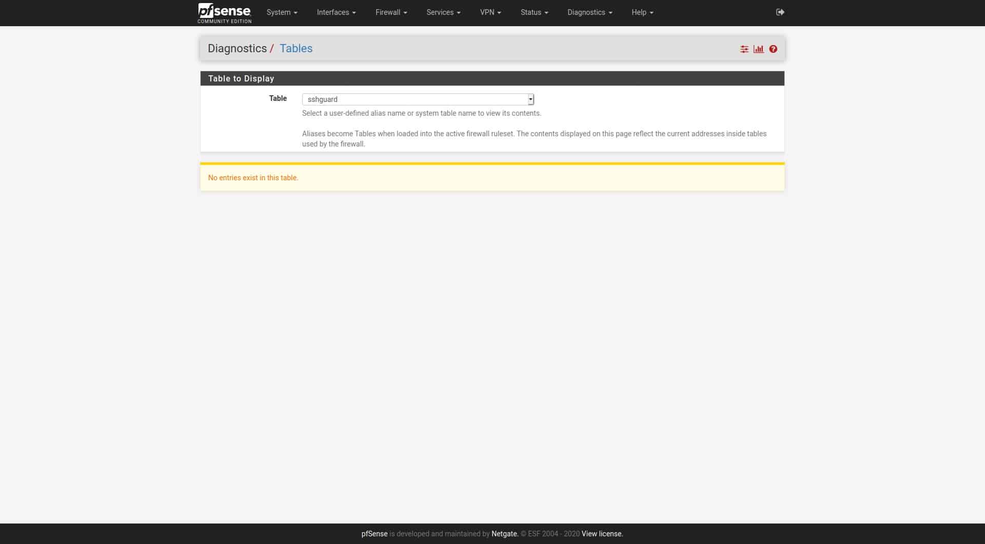Expand the Table dropdown showing sshguard
Screen dimensions: 985x544
tap(418, 99)
